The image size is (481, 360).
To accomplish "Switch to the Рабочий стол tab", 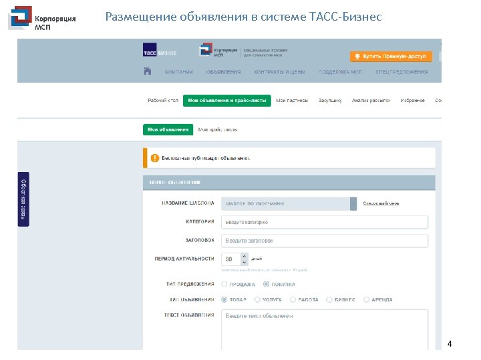I will 163,101.
